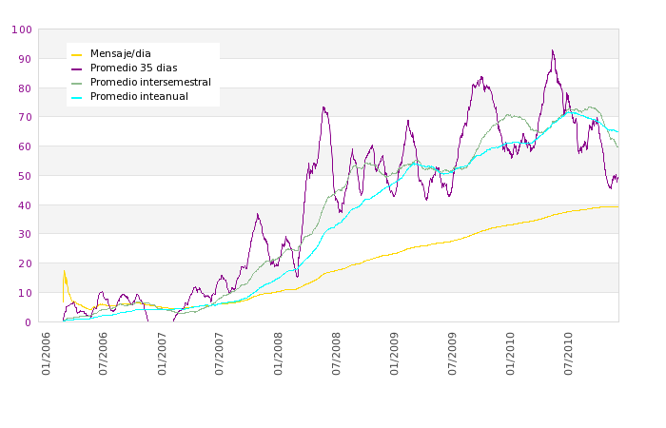Click the green legend line swatch
The width and height of the screenshot is (666, 428).
[x=77, y=82]
